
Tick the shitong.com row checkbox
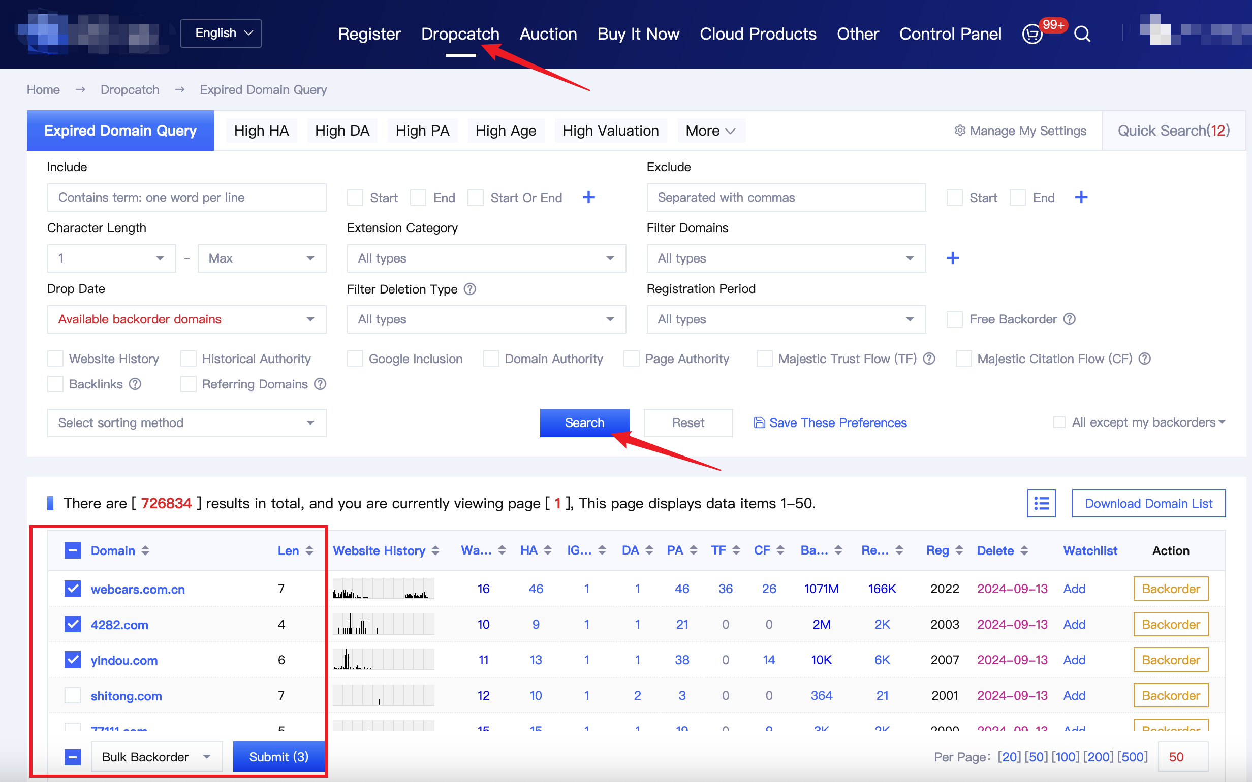click(x=73, y=695)
